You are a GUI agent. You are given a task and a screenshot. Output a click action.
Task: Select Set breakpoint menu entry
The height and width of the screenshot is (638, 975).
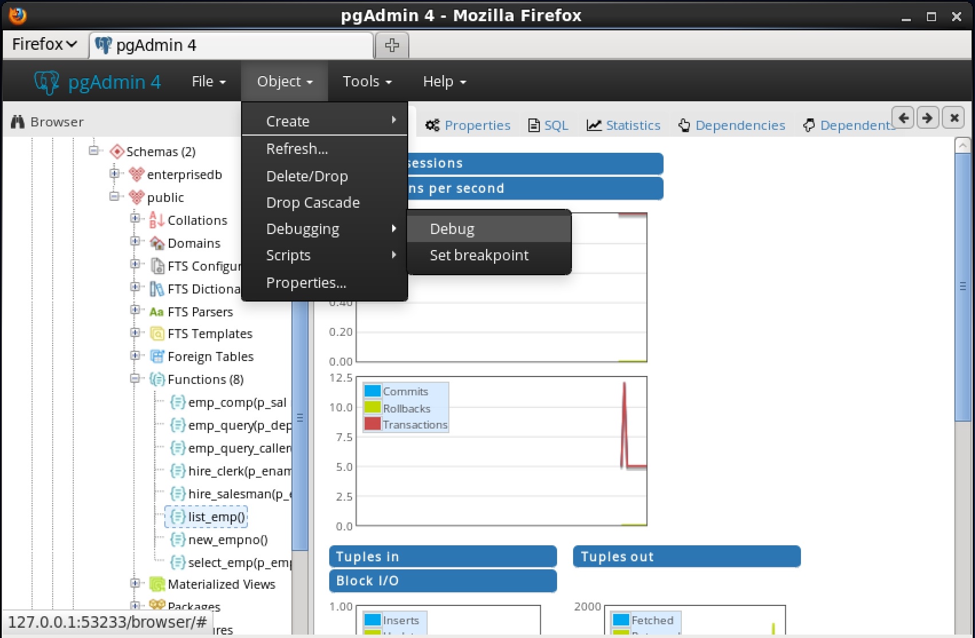(x=479, y=255)
